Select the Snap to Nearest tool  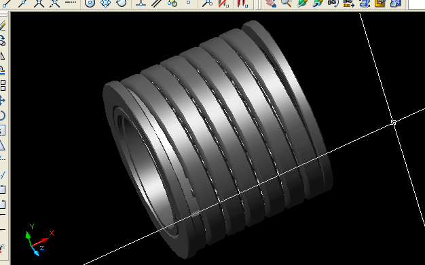207,3
